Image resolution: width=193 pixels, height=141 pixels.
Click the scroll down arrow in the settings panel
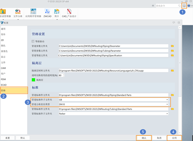pos(179,133)
